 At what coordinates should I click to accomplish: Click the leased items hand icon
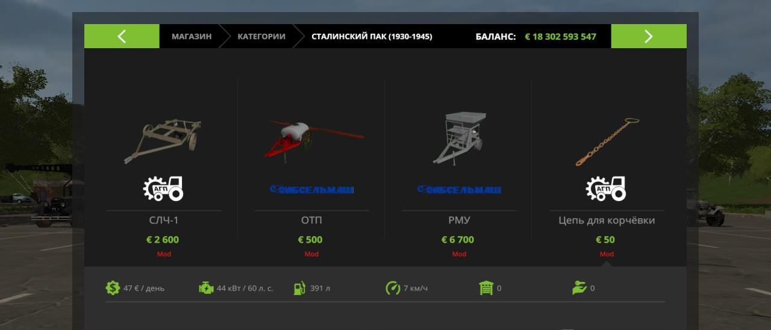(x=579, y=288)
